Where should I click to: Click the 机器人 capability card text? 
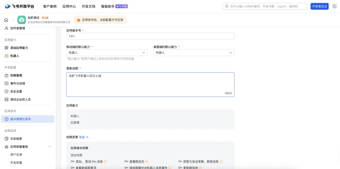(75, 116)
